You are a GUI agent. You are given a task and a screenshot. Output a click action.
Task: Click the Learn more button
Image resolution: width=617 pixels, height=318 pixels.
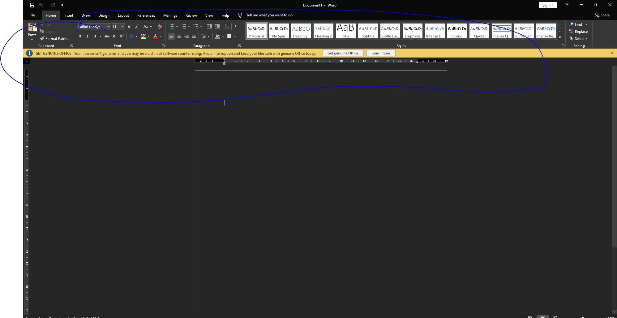(x=381, y=53)
